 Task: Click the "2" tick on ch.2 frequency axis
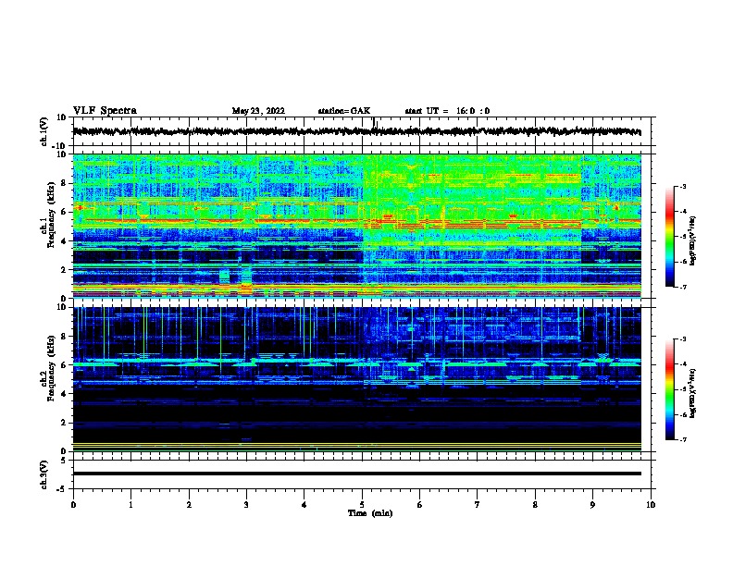coord(64,423)
